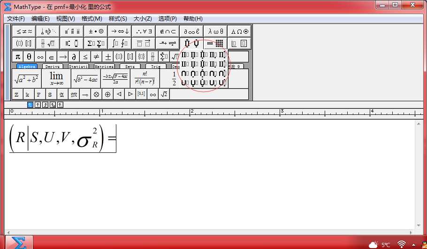Open the integral templates palette
This screenshot has height=249, width=427.
click(120, 43)
